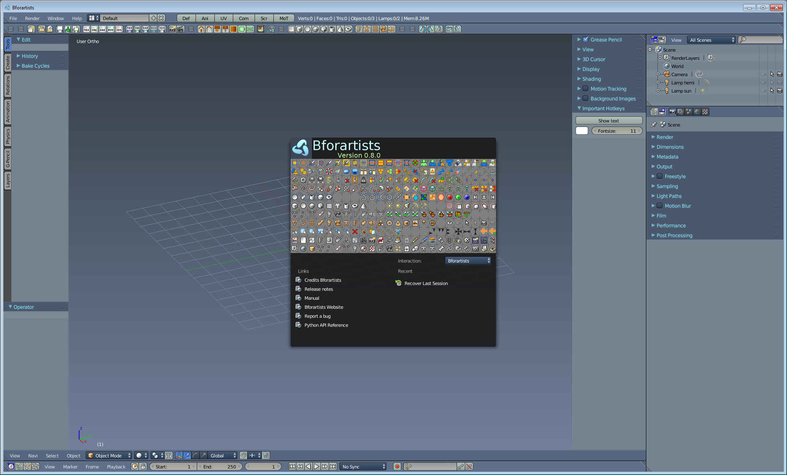This screenshot has width=787, height=475.
Task: Click the Show text button
Action: click(x=609, y=120)
